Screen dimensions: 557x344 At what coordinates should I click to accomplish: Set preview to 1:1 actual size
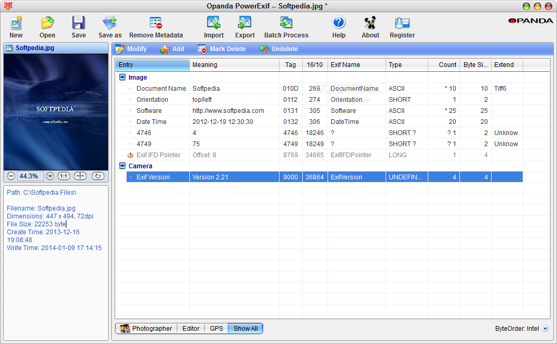(x=64, y=176)
